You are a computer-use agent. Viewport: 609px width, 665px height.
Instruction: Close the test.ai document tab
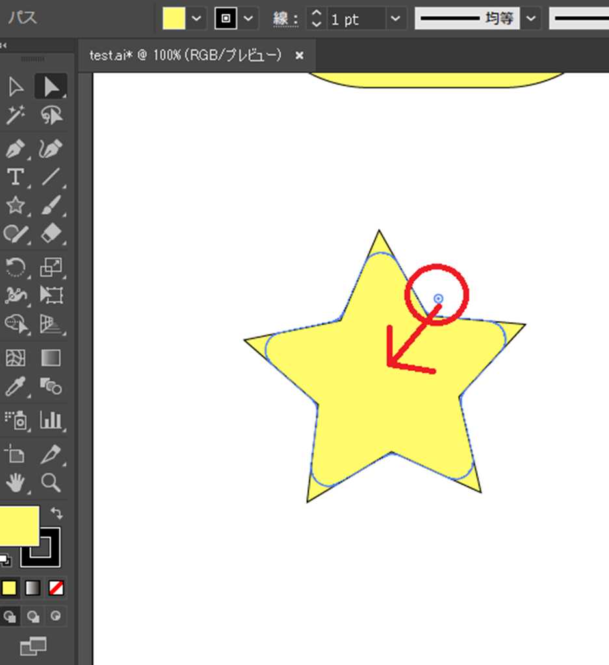tap(300, 56)
